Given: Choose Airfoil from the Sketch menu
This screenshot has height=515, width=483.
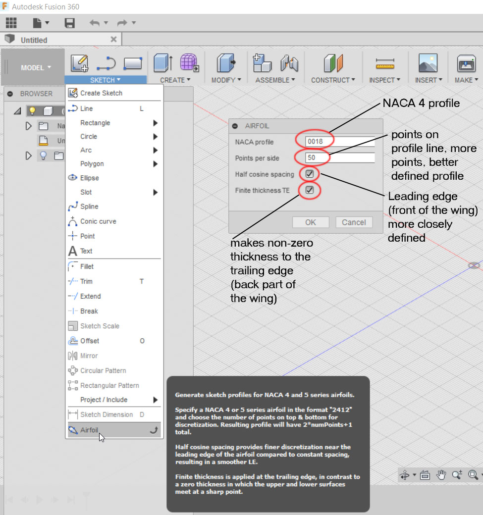Looking at the screenshot, I should point(114,430).
